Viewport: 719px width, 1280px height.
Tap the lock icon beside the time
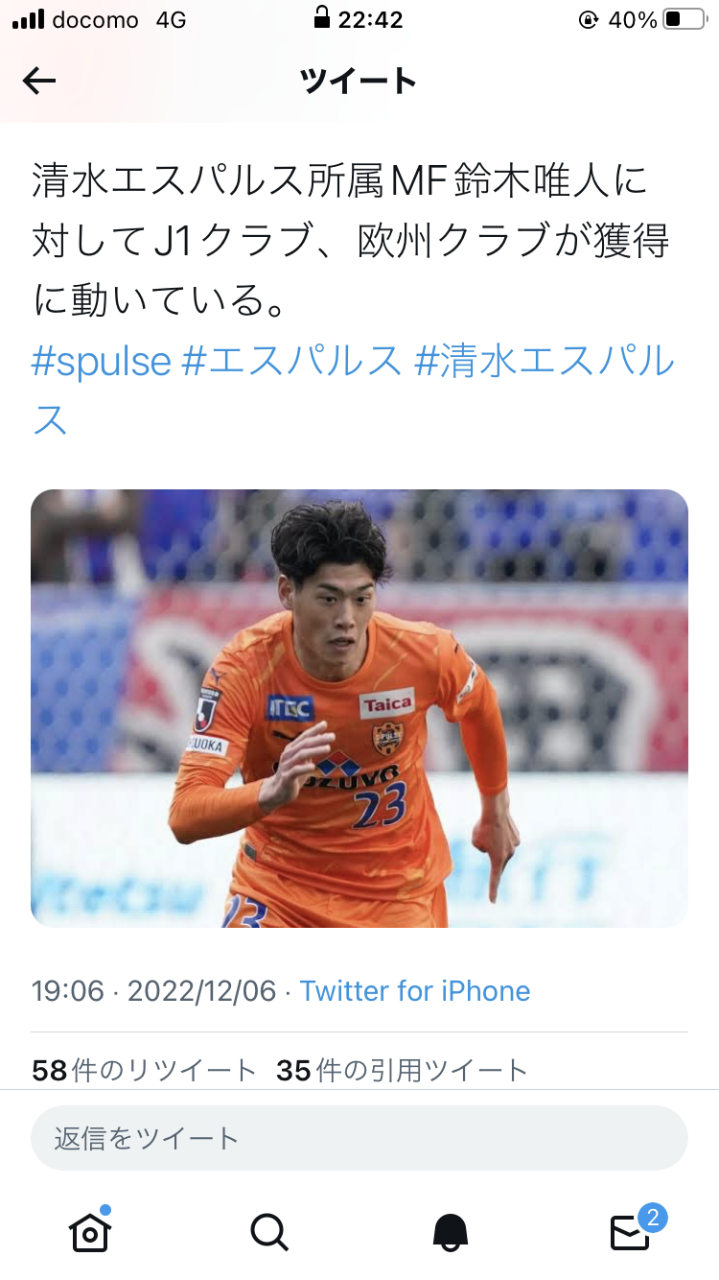click(x=321, y=18)
